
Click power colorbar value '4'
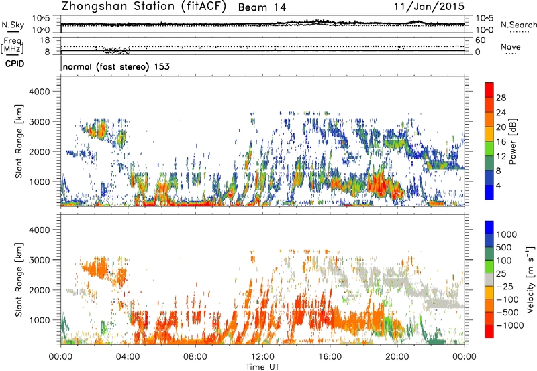pyautogui.click(x=498, y=185)
